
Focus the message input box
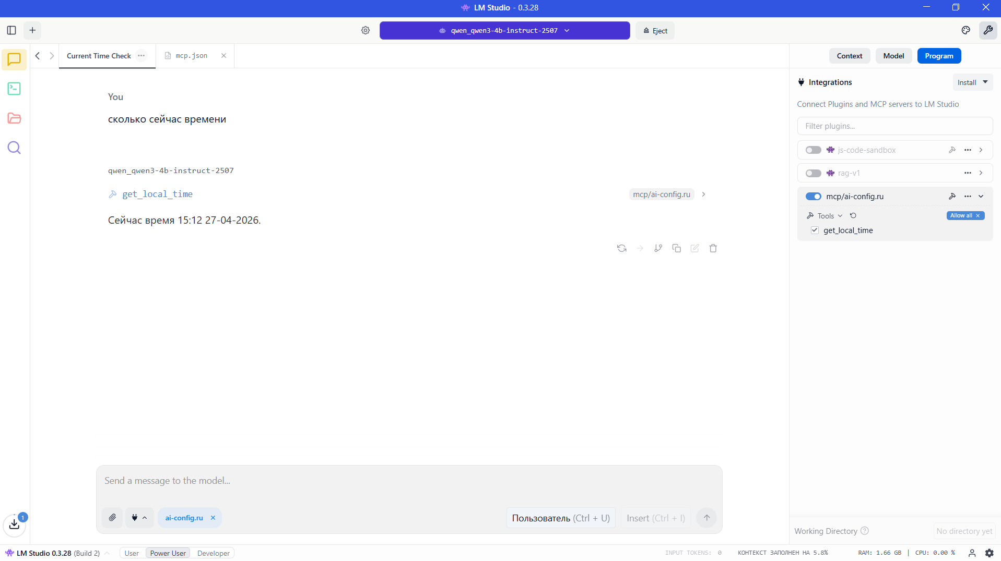pos(409,481)
